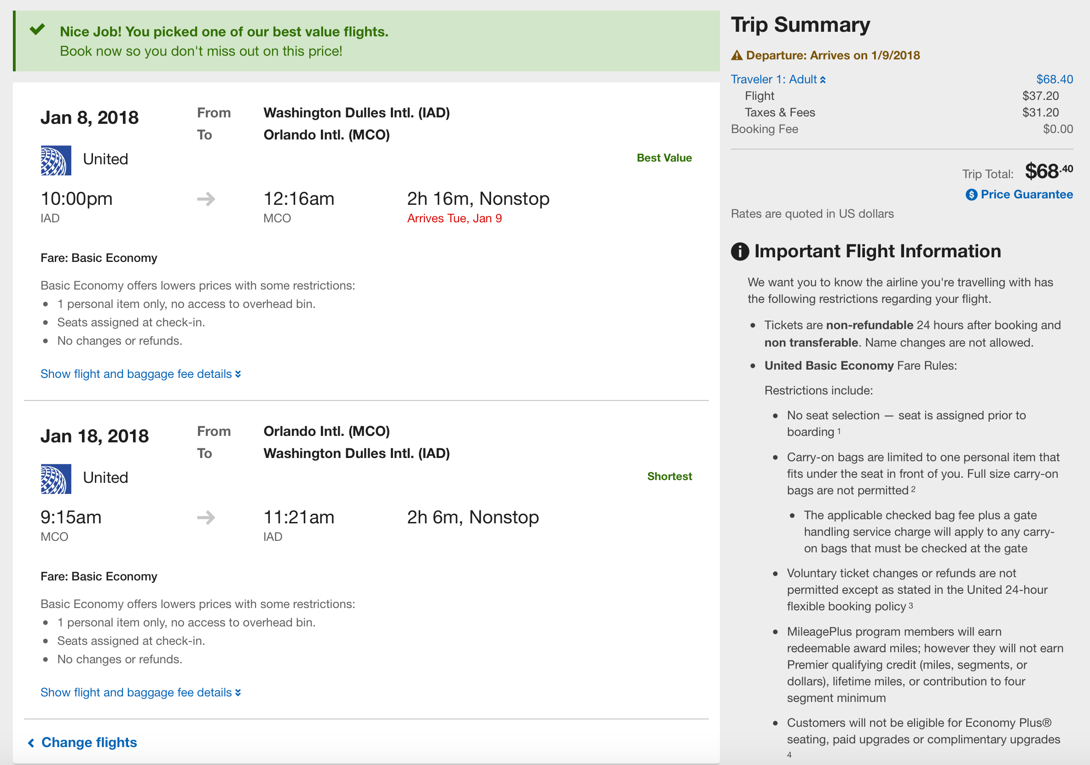The width and height of the screenshot is (1090, 765).
Task: Click the Traveler 1 price of $68.40
Action: (x=1054, y=79)
